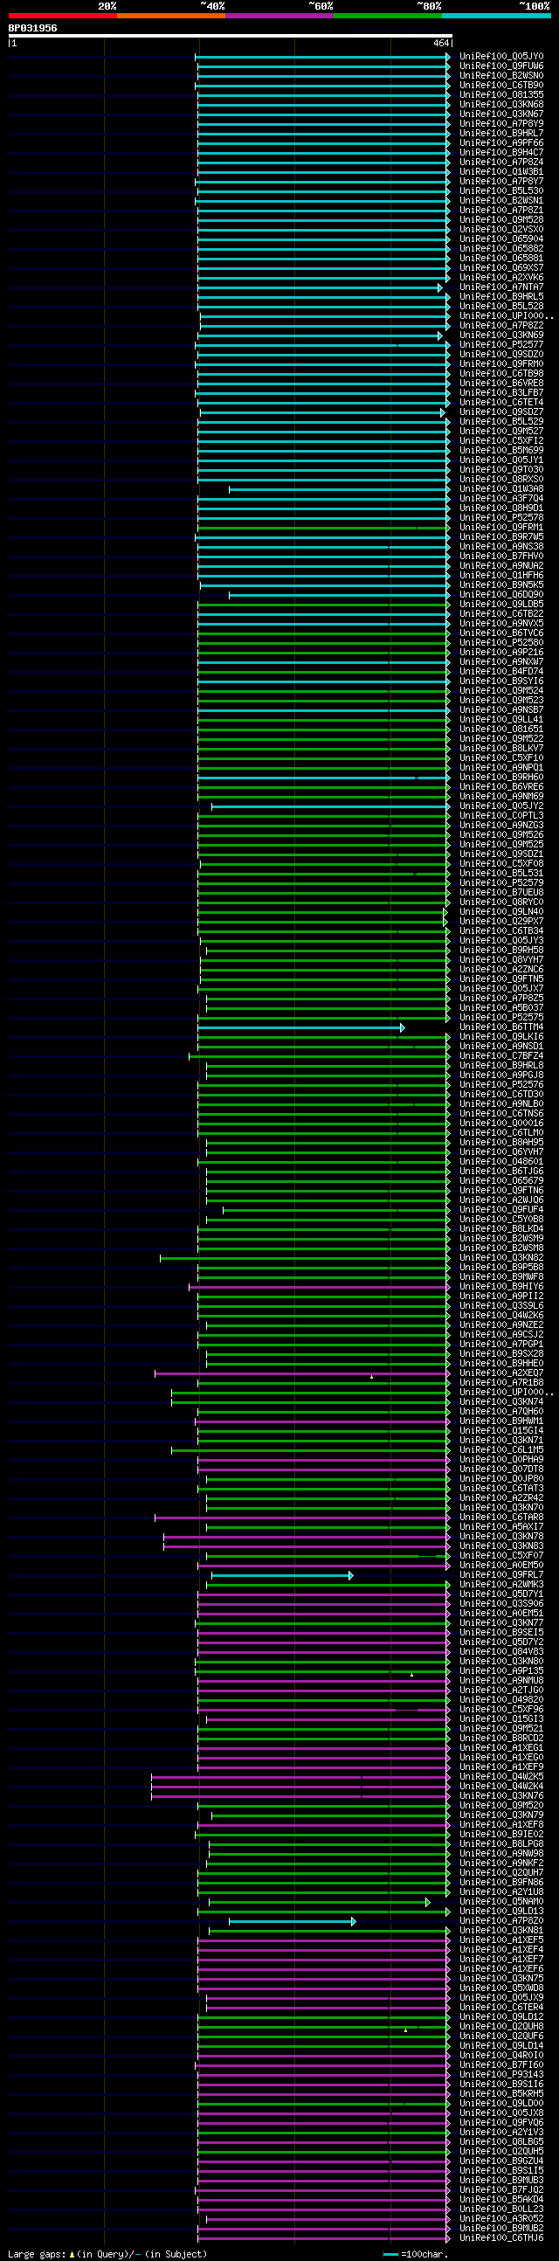This screenshot has height=2261, width=559.
Task: Select the UniRef100_Q3KN69 entry
Action: tap(501, 335)
